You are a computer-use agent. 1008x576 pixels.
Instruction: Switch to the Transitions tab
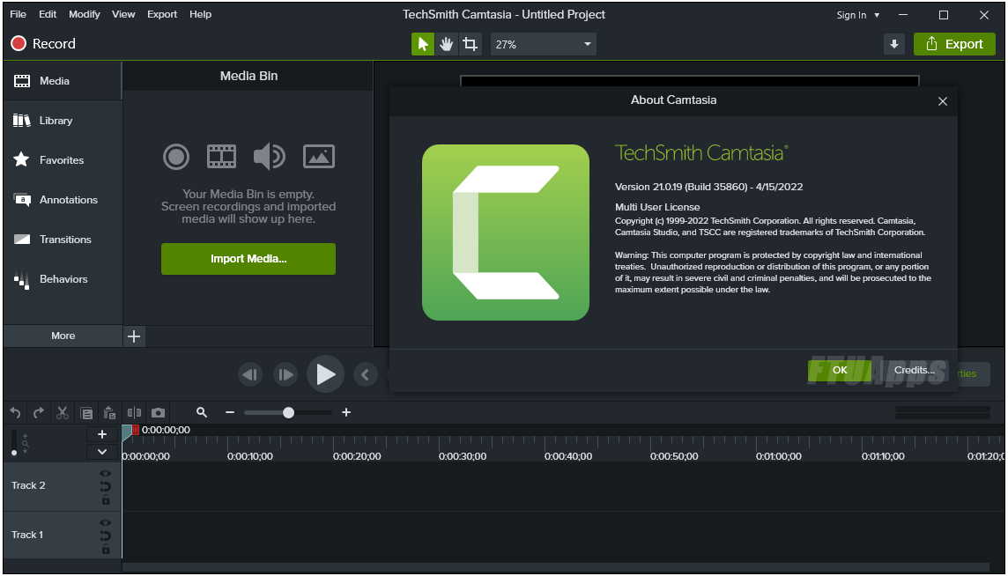coord(63,240)
